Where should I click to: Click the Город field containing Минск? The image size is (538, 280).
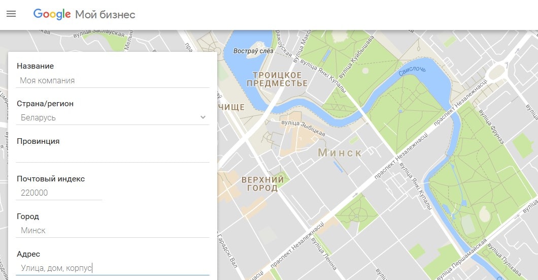(x=112, y=230)
